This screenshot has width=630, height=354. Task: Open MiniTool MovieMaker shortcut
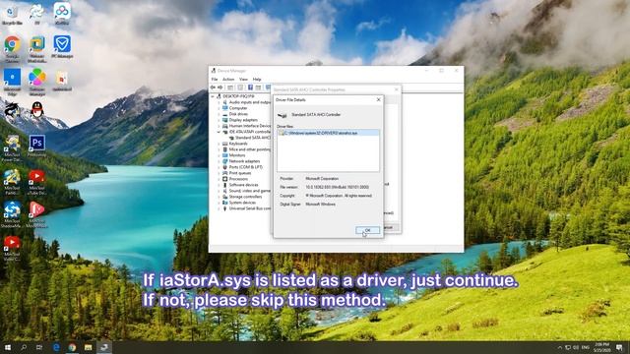pos(37,214)
